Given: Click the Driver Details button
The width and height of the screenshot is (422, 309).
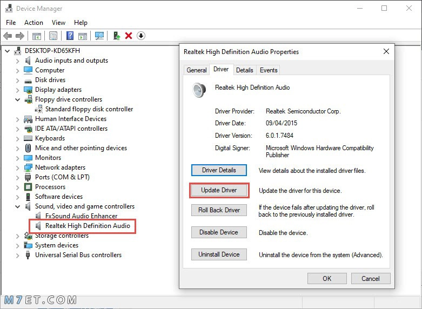Looking at the screenshot, I should pyautogui.click(x=219, y=170).
